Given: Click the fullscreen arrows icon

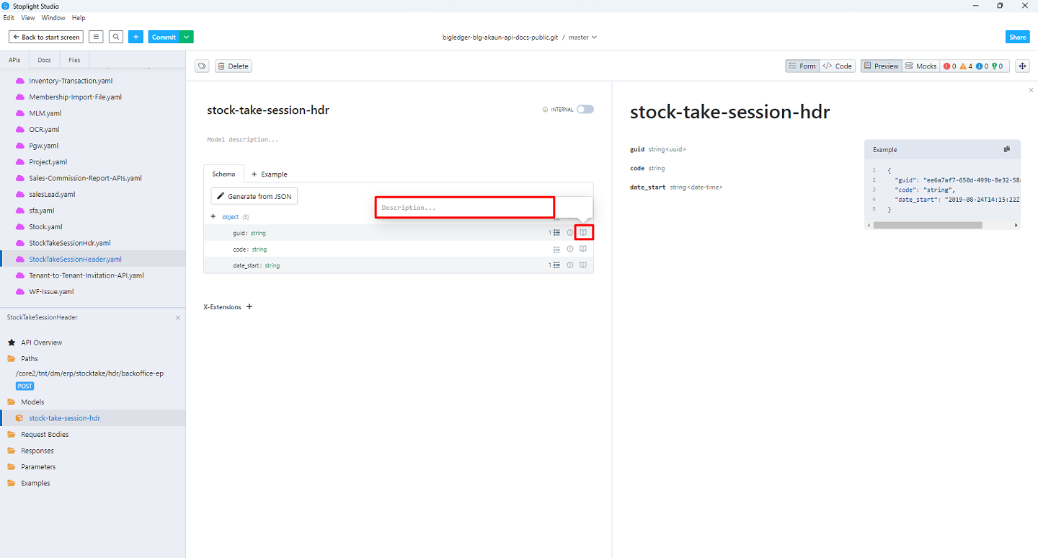Looking at the screenshot, I should click(1022, 66).
